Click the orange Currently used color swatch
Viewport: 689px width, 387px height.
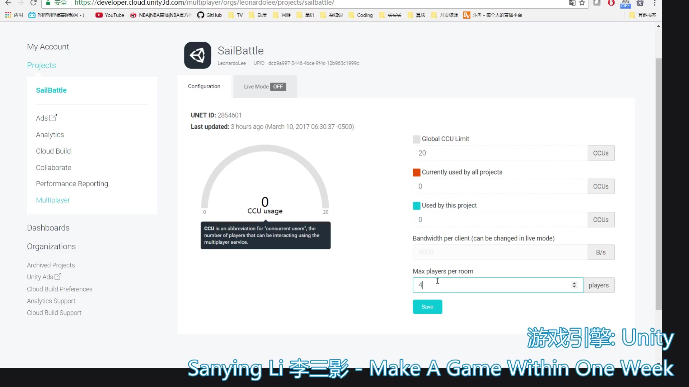click(416, 172)
